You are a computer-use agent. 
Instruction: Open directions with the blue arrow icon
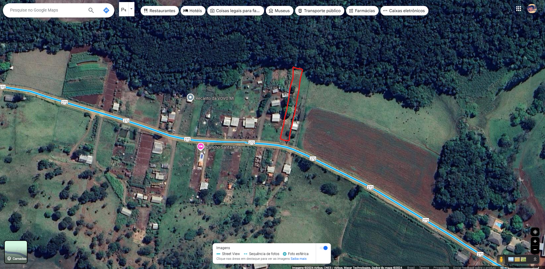[x=106, y=10]
